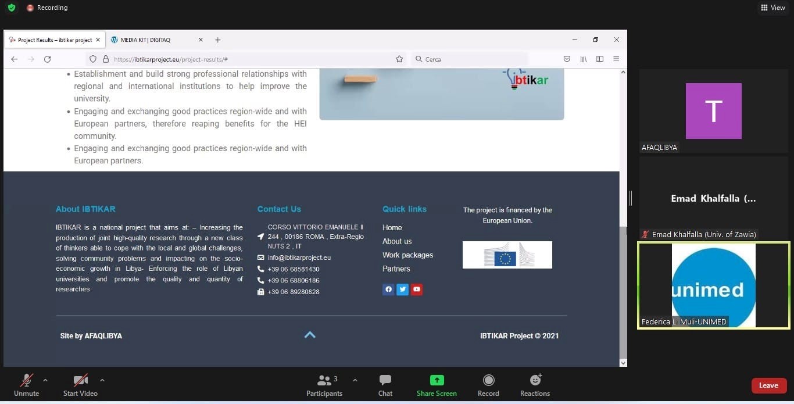Click the Cerca search field
Image resolution: width=794 pixels, height=404 pixels.
(469, 59)
